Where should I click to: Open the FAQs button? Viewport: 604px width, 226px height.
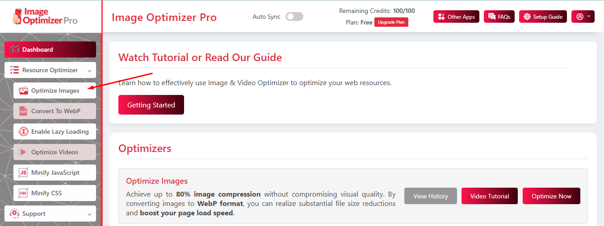click(499, 16)
